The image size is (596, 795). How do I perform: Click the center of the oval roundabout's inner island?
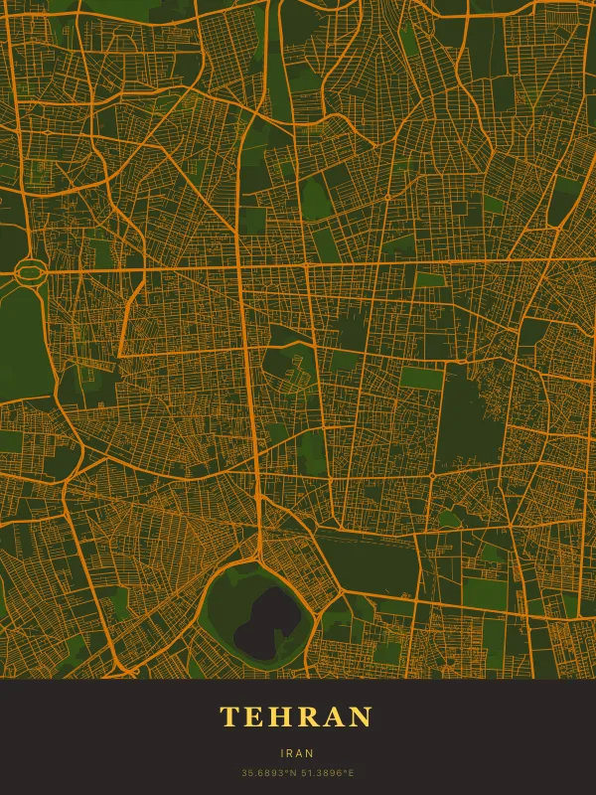pos(30,269)
